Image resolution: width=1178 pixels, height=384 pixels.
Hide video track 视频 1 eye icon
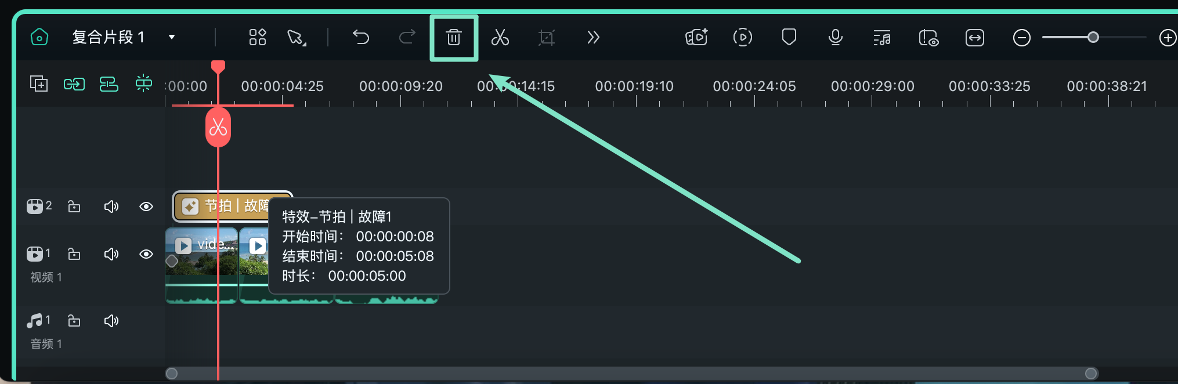(x=146, y=254)
